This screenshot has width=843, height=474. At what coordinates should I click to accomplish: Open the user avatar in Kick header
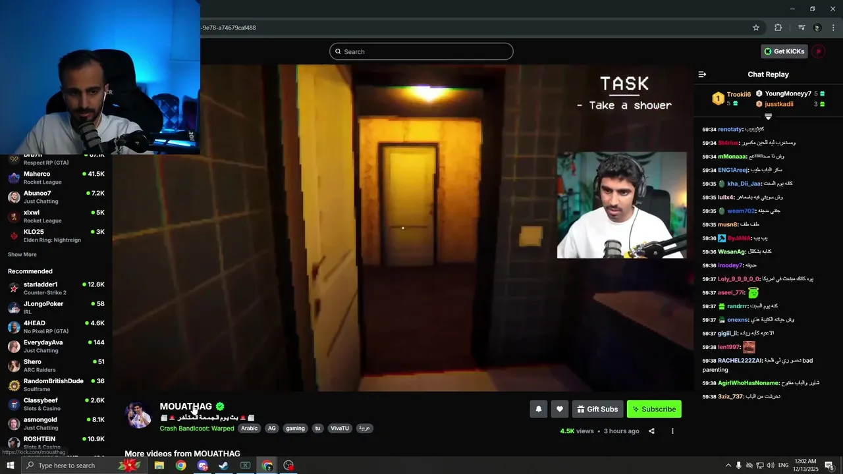click(819, 51)
